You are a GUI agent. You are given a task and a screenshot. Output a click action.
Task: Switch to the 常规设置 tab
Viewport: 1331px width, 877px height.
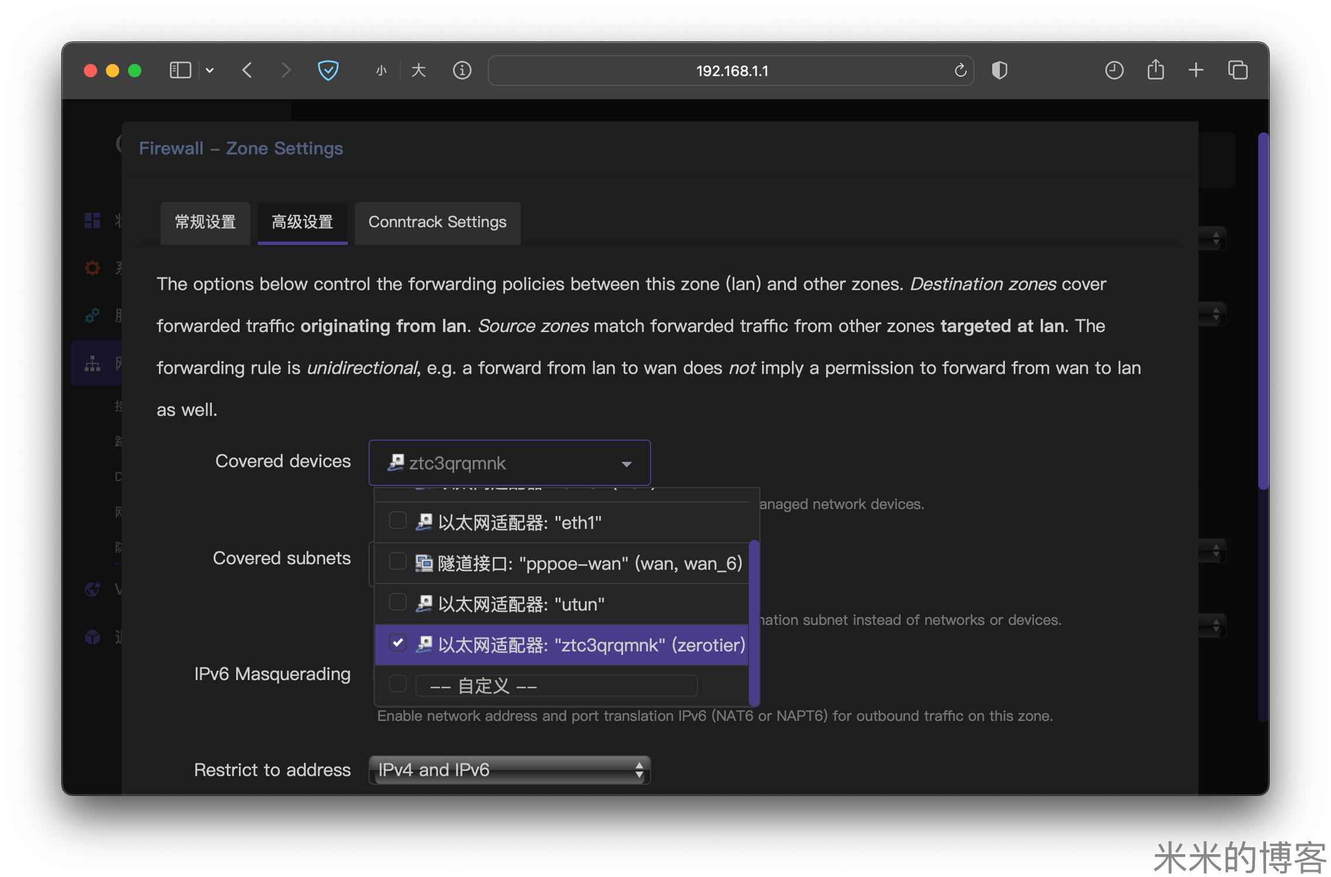(x=205, y=222)
